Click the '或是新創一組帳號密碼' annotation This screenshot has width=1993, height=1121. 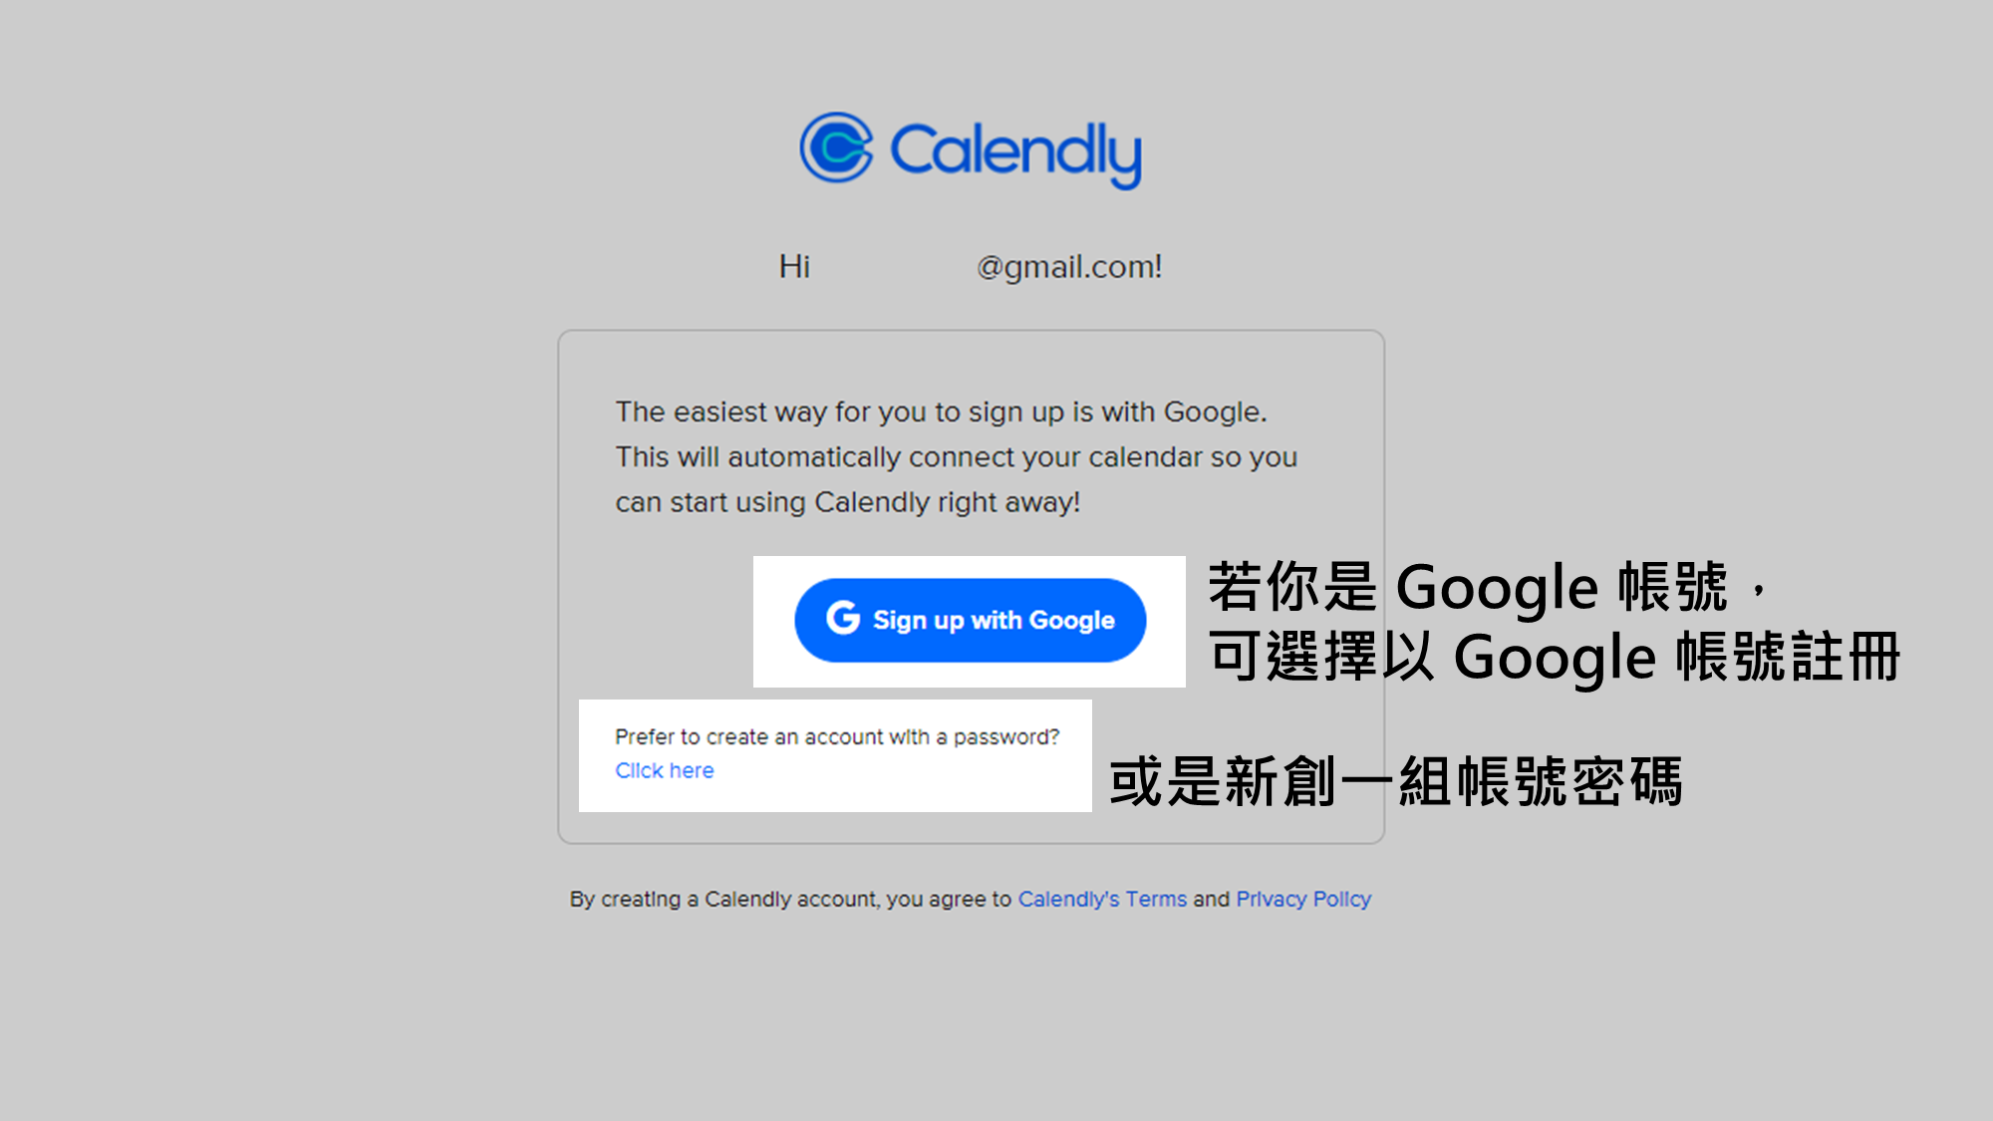(1395, 781)
